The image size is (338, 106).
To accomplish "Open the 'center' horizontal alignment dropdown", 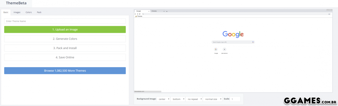I will click(x=163, y=99).
